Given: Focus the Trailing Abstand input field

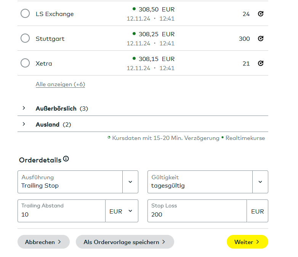Looking at the screenshot, I should 61,214.
